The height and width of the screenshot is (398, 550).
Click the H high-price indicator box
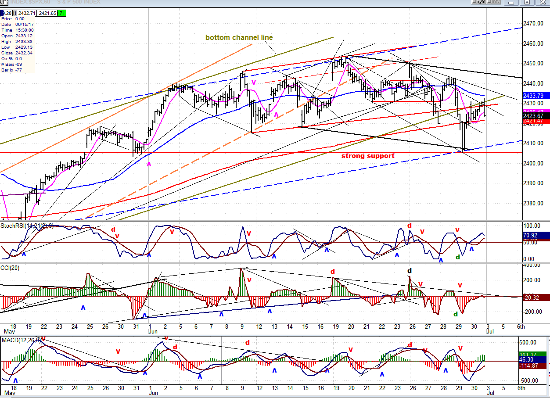(x=14, y=14)
